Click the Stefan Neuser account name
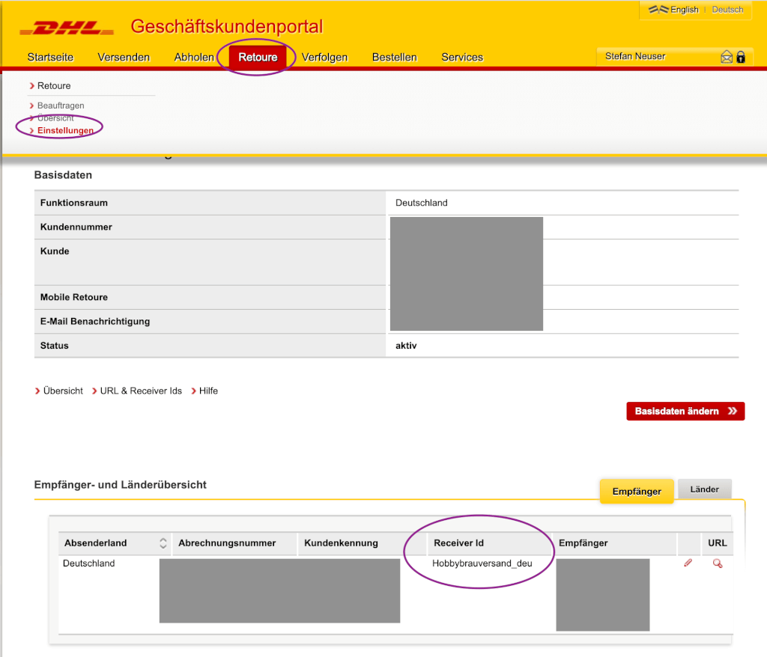The image size is (767, 657). pyautogui.click(x=635, y=56)
